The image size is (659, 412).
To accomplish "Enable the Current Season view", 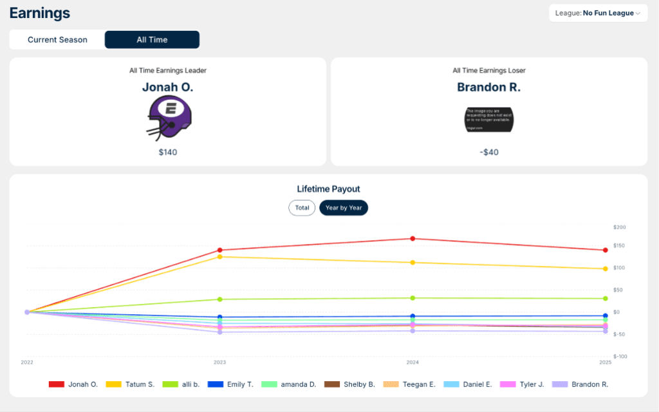I will [57, 39].
